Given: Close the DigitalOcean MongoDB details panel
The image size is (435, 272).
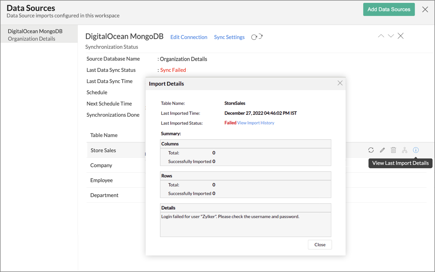Looking at the screenshot, I should click(x=400, y=36).
